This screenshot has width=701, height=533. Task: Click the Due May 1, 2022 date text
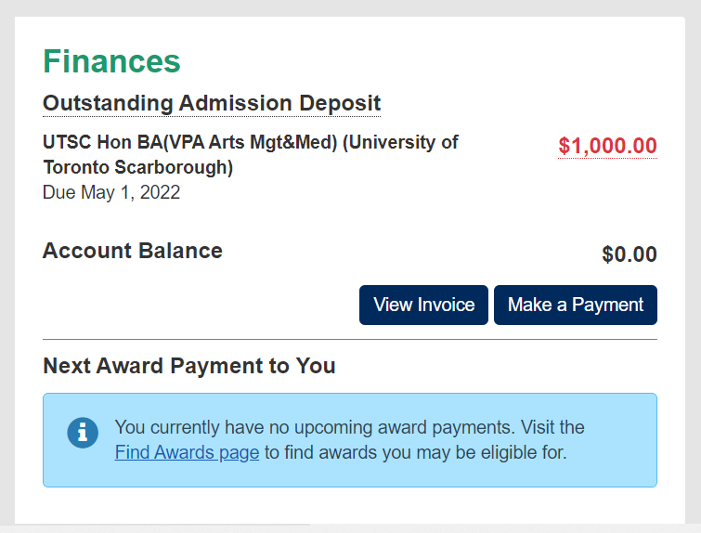click(111, 193)
